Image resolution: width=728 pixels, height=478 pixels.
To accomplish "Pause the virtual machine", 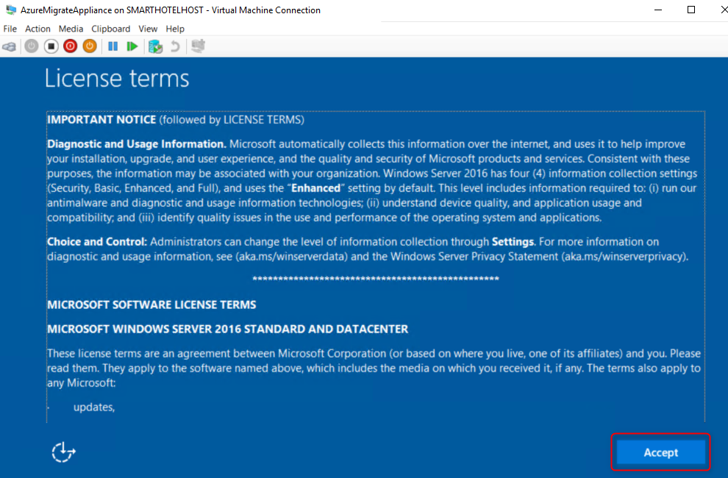I will pos(113,46).
